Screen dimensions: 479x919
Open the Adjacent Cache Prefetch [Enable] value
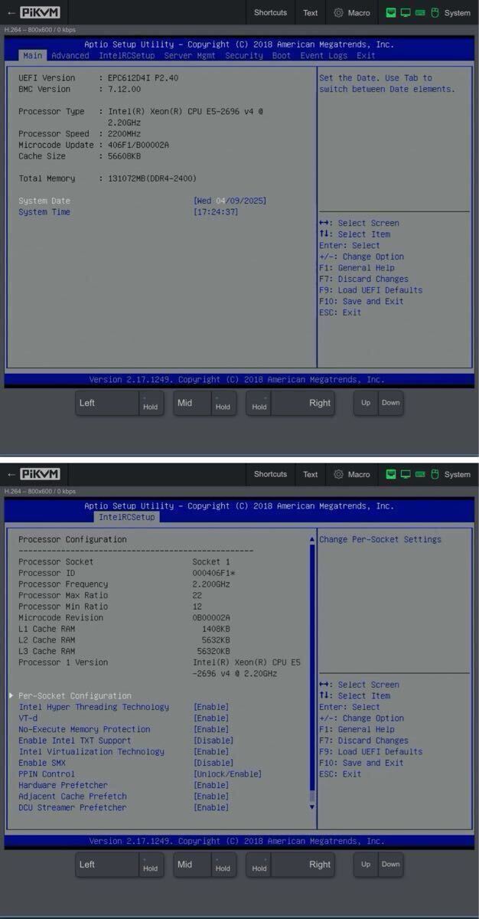click(x=211, y=796)
